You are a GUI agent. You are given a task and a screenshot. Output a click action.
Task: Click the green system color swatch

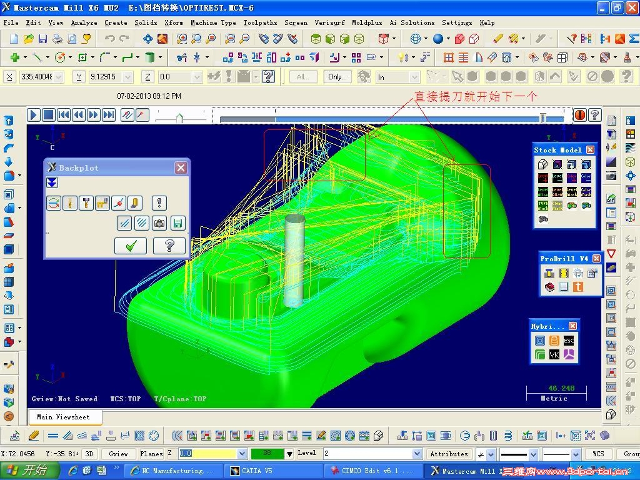click(x=267, y=454)
